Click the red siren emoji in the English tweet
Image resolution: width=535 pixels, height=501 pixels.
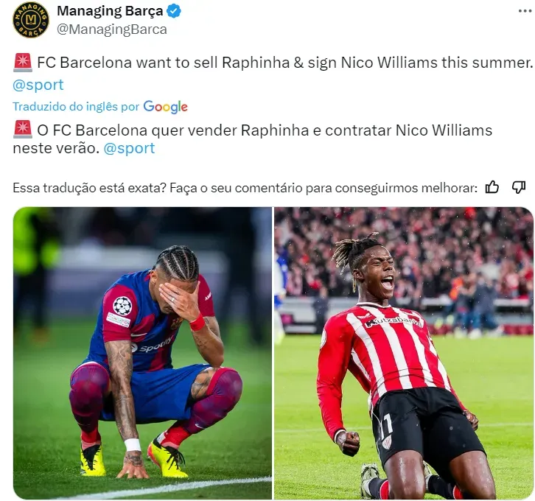pyautogui.click(x=23, y=63)
